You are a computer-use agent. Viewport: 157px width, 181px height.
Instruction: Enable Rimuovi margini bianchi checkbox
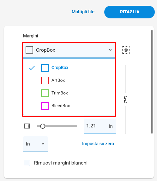click(27, 163)
